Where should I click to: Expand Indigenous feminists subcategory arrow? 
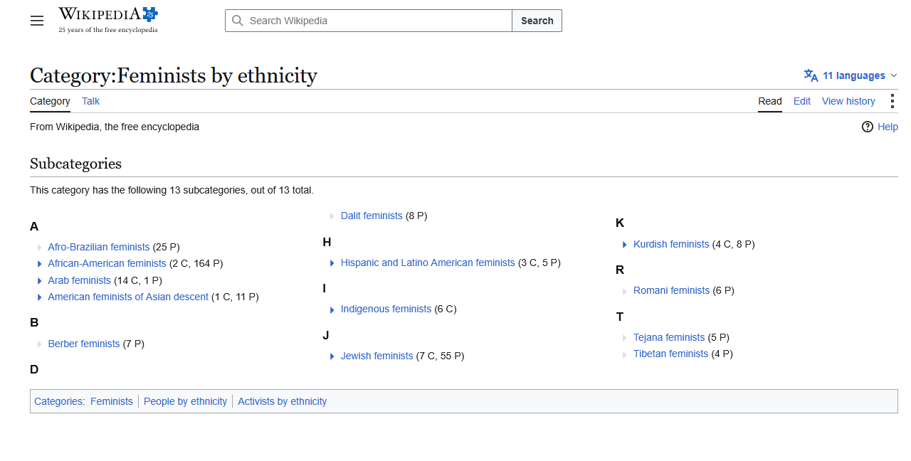tap(332, 309)
